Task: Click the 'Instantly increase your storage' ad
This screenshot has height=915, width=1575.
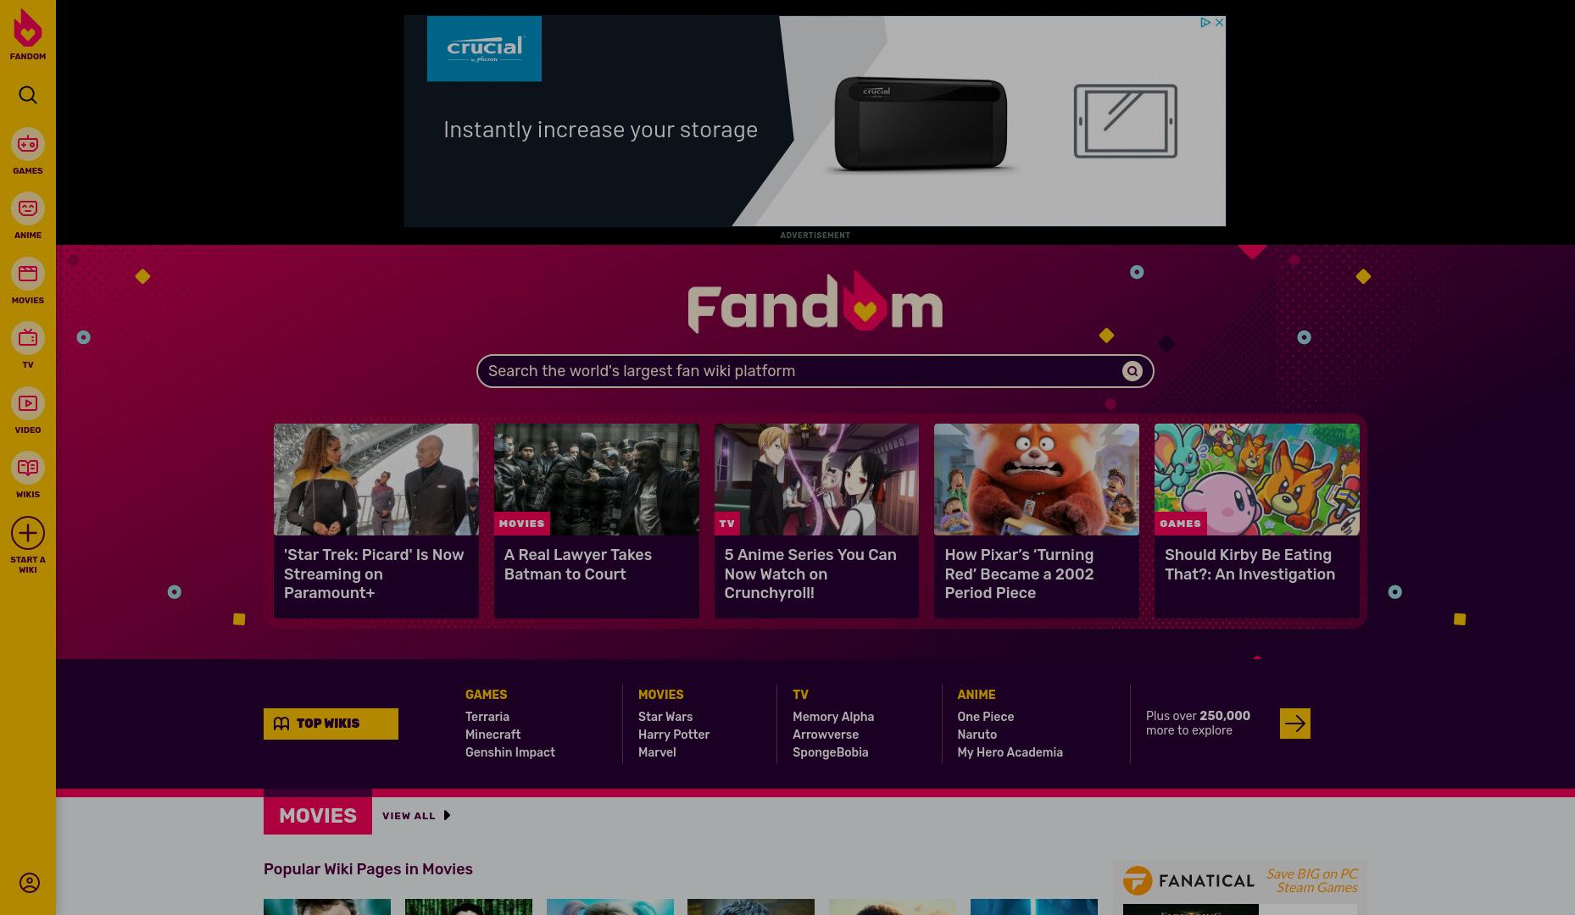Action: point(600,130)
